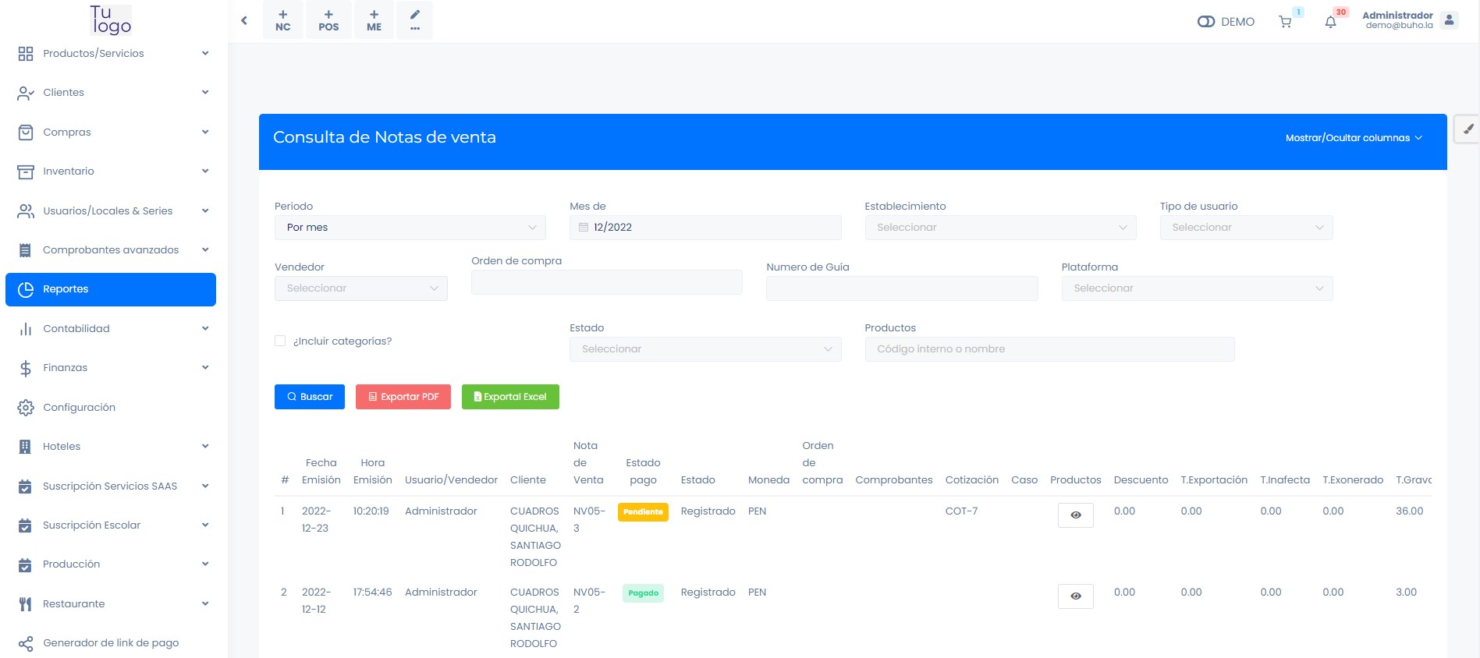
Task: Open the Periodo dropdown
Action: [410, 228]
